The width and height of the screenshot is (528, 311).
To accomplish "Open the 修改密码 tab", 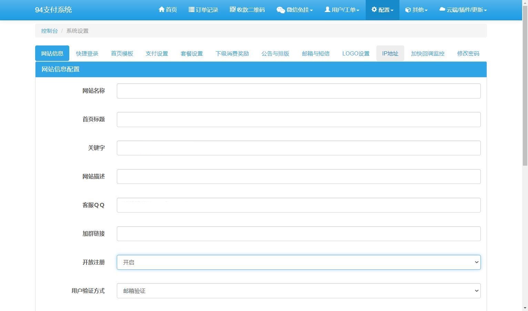I will (468, 53).
